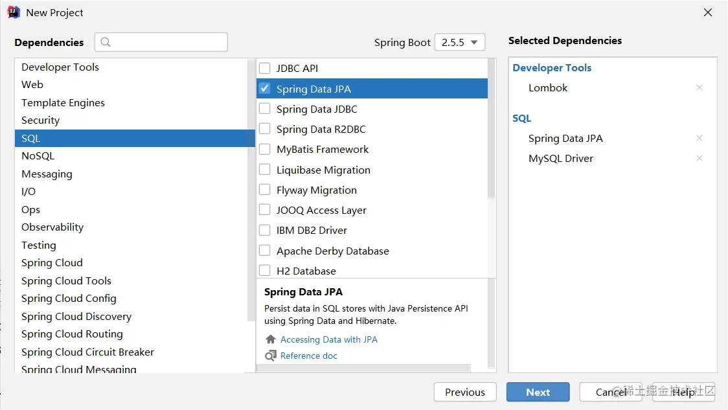Click the search magnifier icon

[x=106, y=42]
